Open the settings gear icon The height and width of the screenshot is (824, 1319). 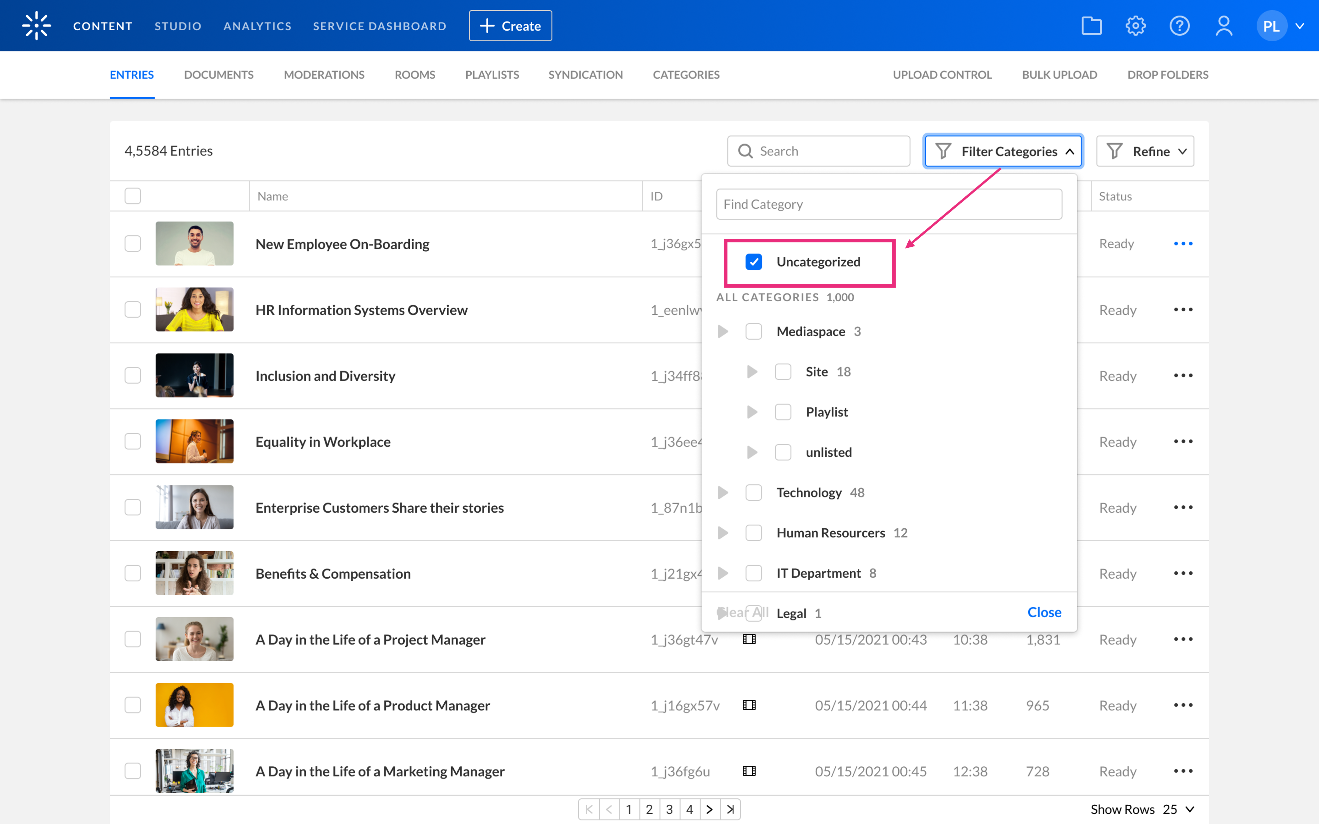[x=1136, y=25]
